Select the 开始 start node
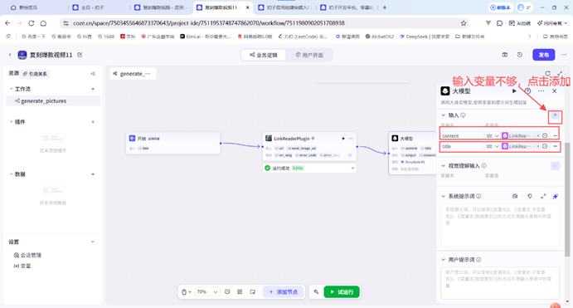 pyautogui.click(x=172, y=143)
